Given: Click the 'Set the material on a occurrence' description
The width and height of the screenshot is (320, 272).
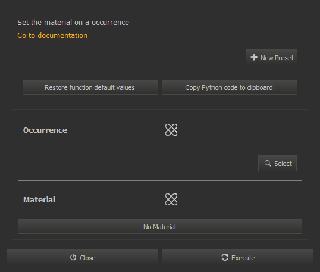Looking at the screenshot, I should 73,23.
